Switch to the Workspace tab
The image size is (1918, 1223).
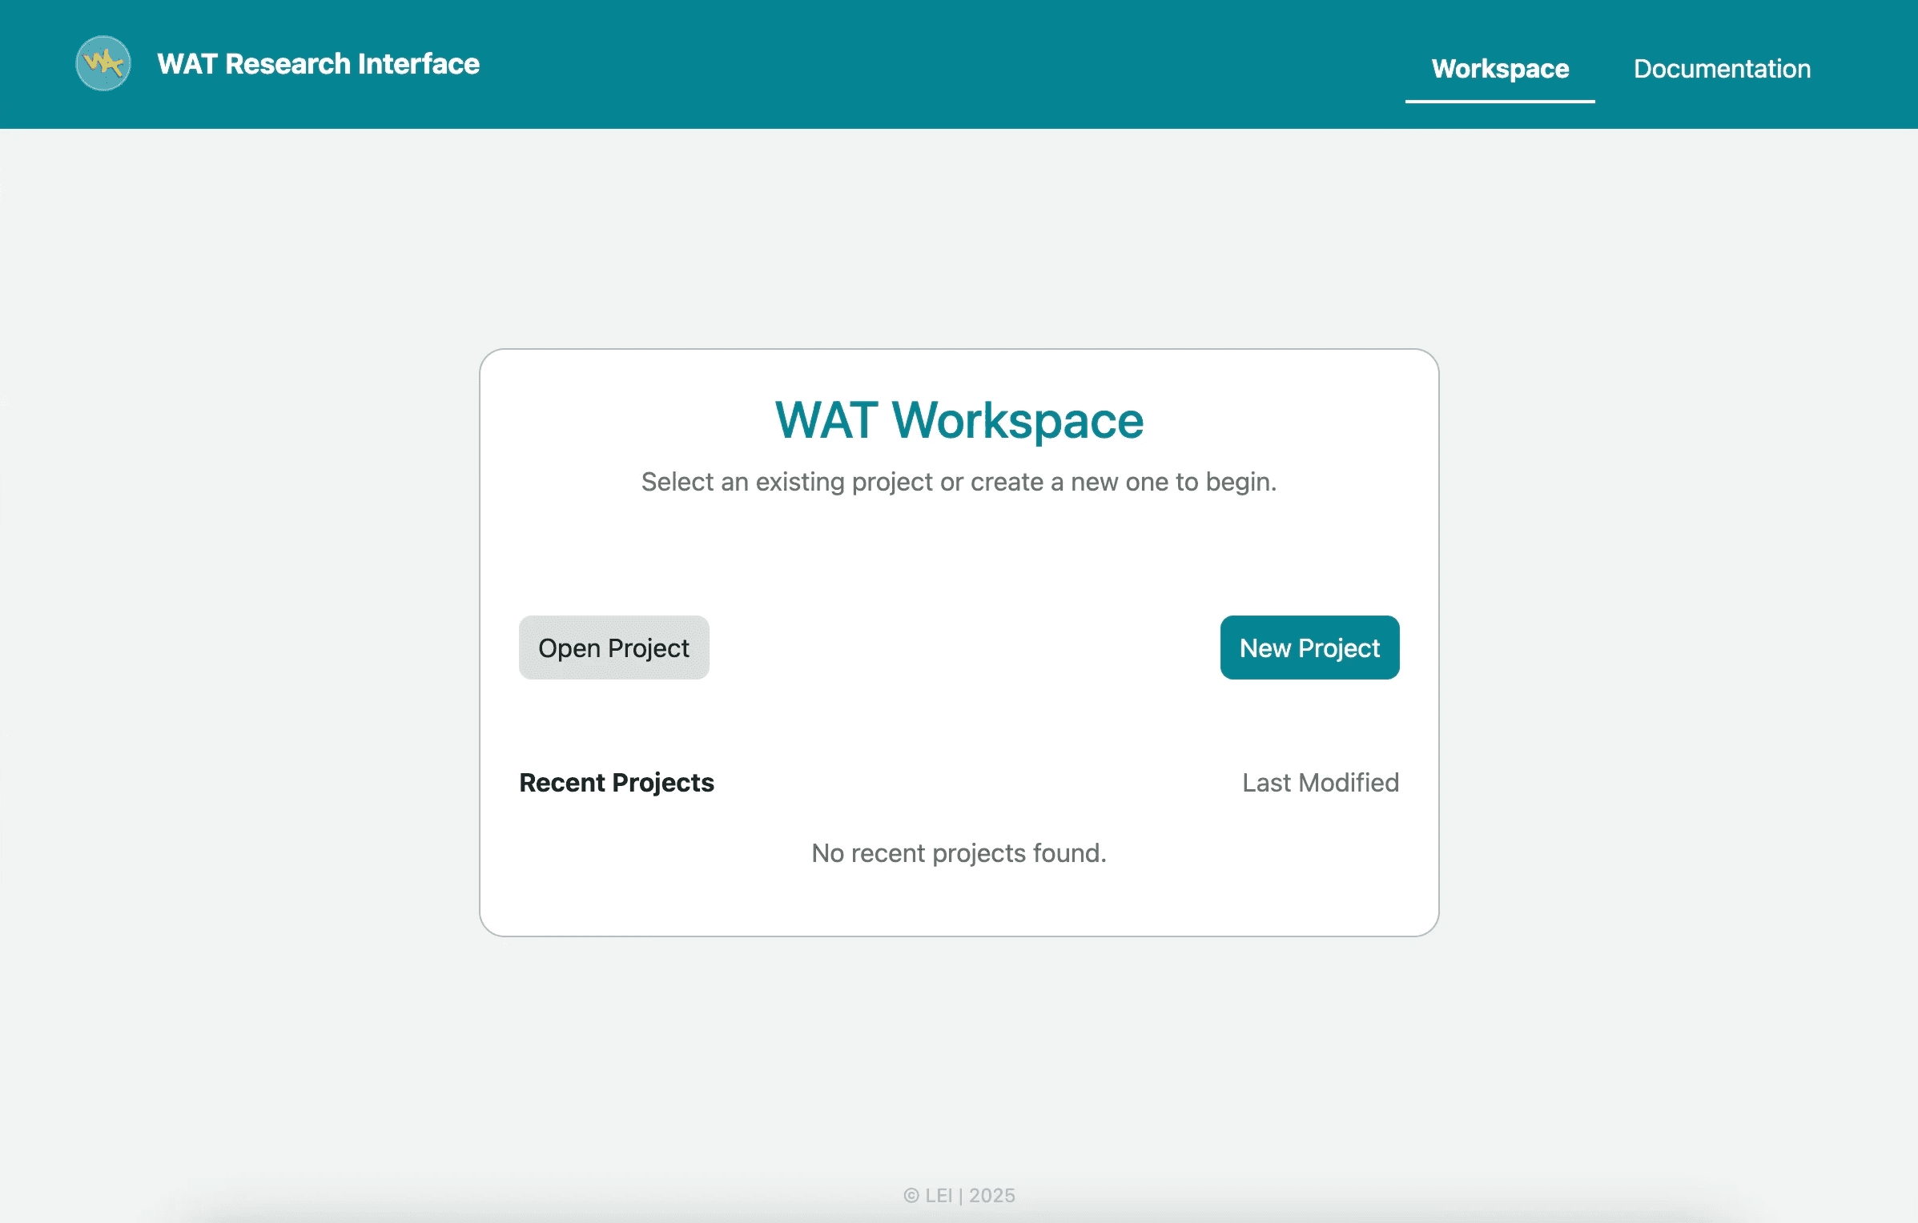click(1499, 69)
